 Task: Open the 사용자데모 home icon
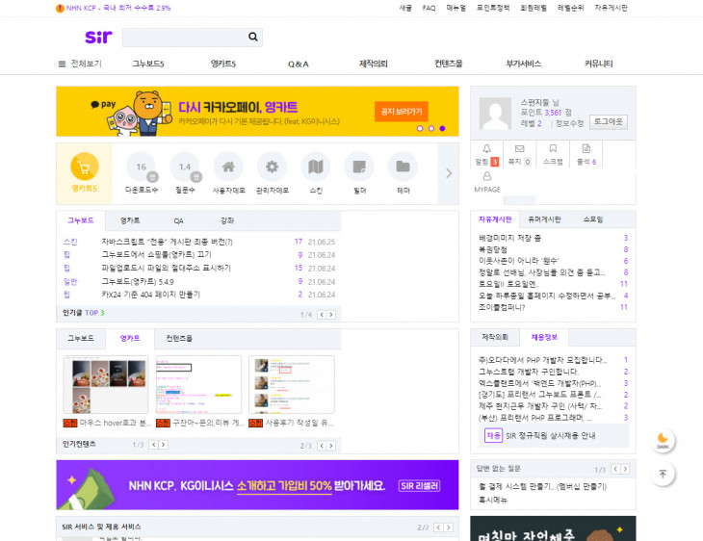click(228, 167)
